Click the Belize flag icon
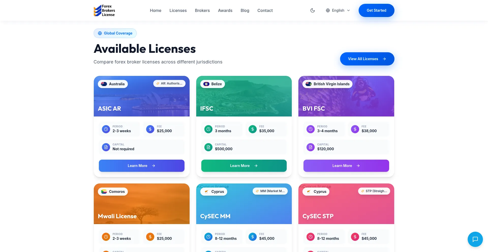 [206, 84]
